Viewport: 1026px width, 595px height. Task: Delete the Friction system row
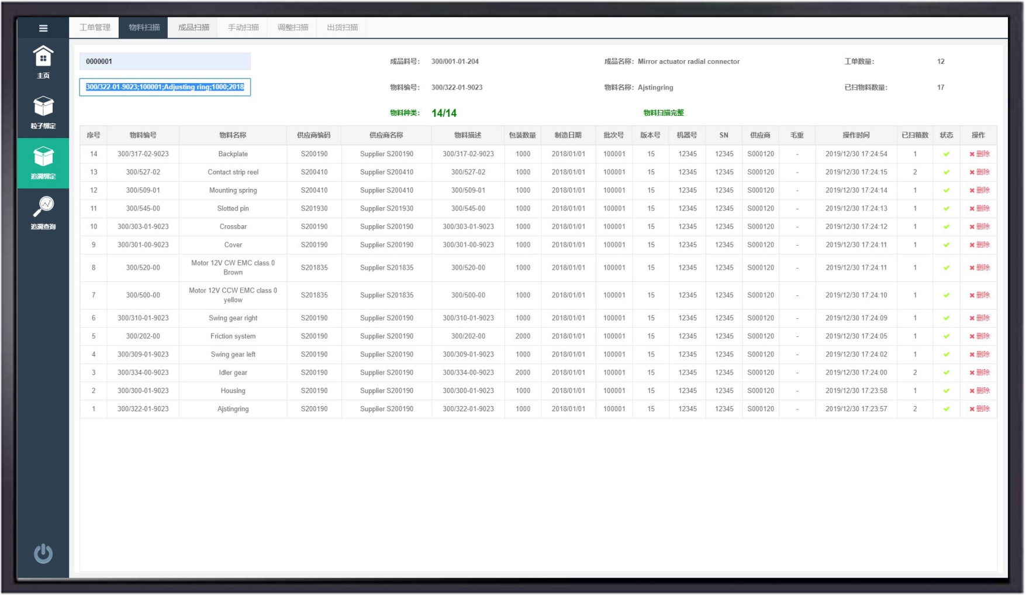[x=980, y=336]
